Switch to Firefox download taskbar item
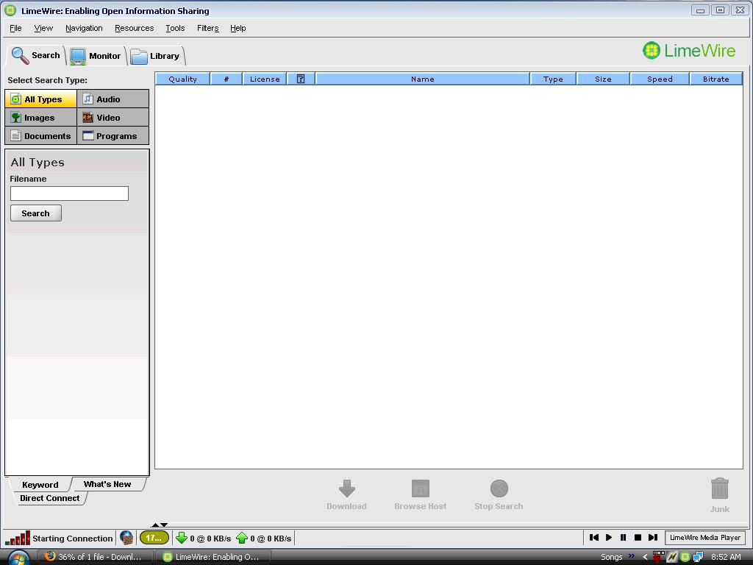This screenshot has width=753, height=565. (x=95, y=557)
